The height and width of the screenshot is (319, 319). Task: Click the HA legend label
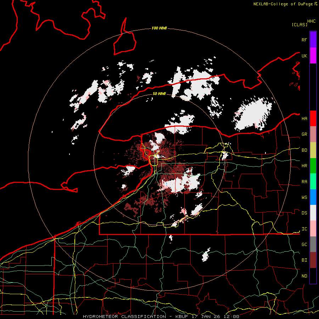(x=304, y=119)
